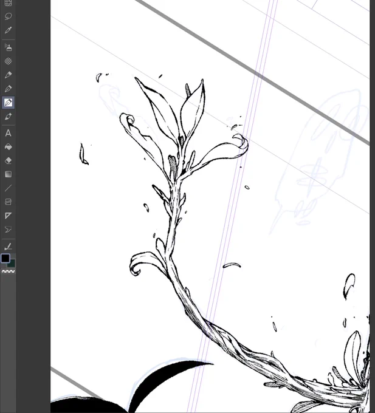This screenshot has width=375, height=413.
Task: Select pen tool just below Decoration icon
Action: click(8, 75)
